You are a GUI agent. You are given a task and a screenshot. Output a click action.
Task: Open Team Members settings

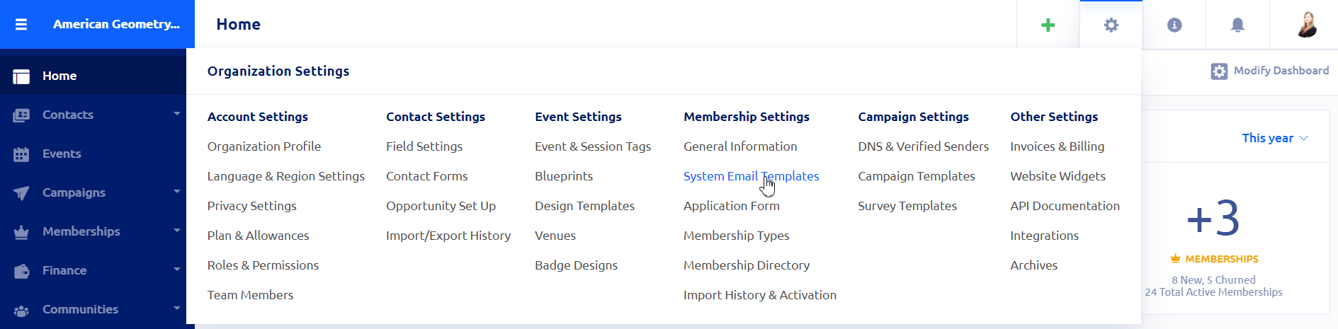click(x=251, y=295)
